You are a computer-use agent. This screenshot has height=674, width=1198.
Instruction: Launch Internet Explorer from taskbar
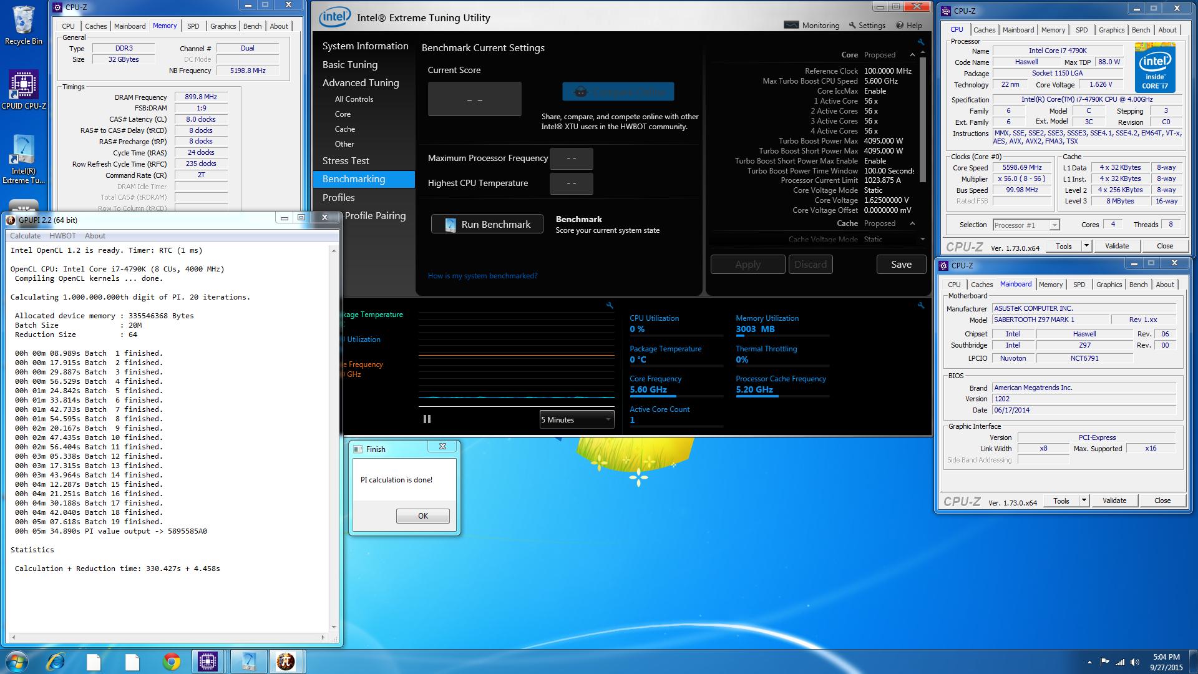[x=56, y=662]
